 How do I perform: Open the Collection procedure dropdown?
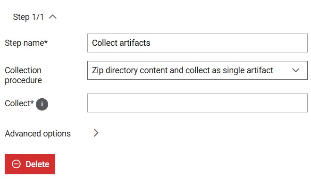[x=197, y=70]
